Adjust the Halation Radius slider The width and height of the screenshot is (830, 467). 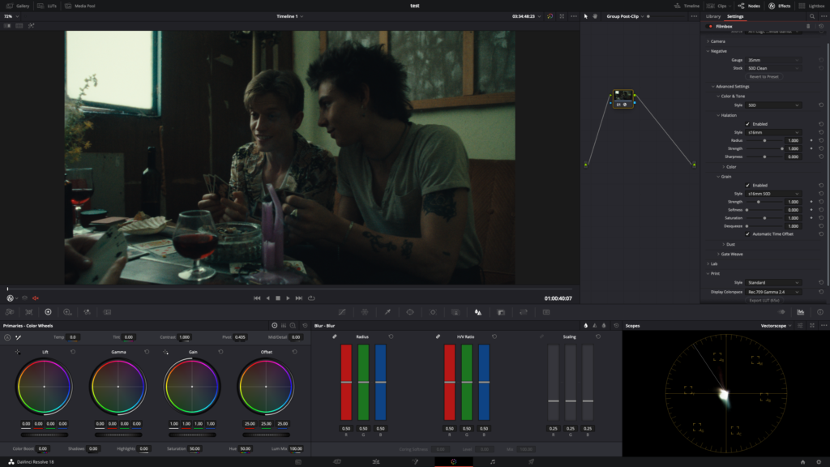[764, 141]
